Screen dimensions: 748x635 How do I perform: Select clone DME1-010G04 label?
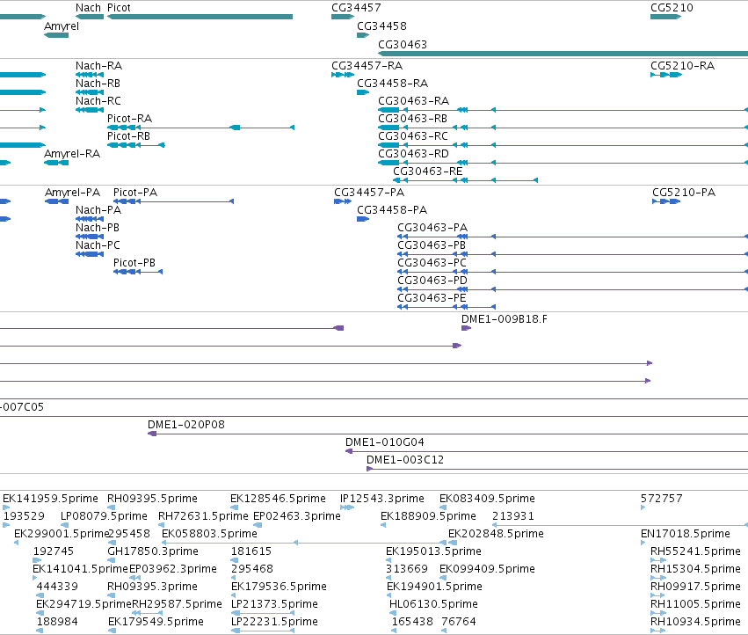385,442
